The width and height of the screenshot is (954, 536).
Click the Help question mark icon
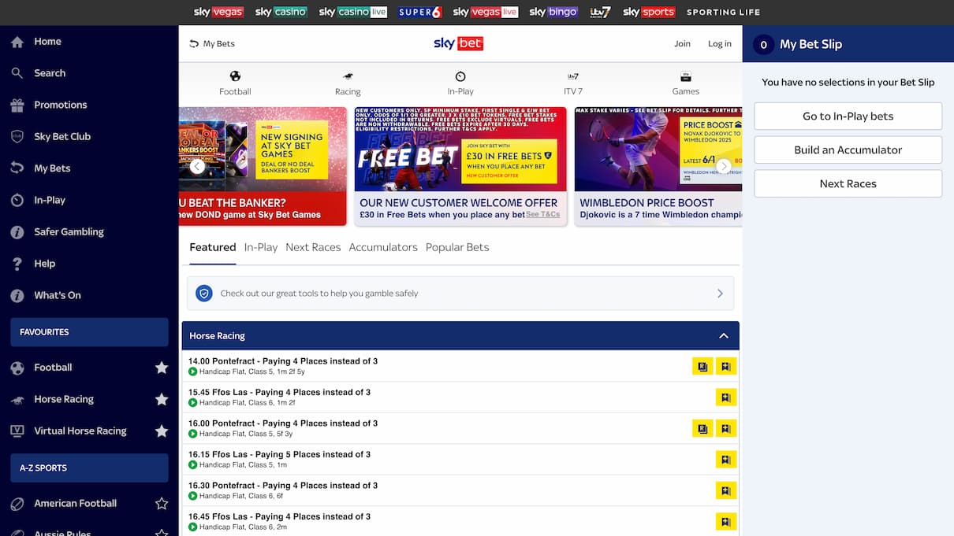point(17,264)
